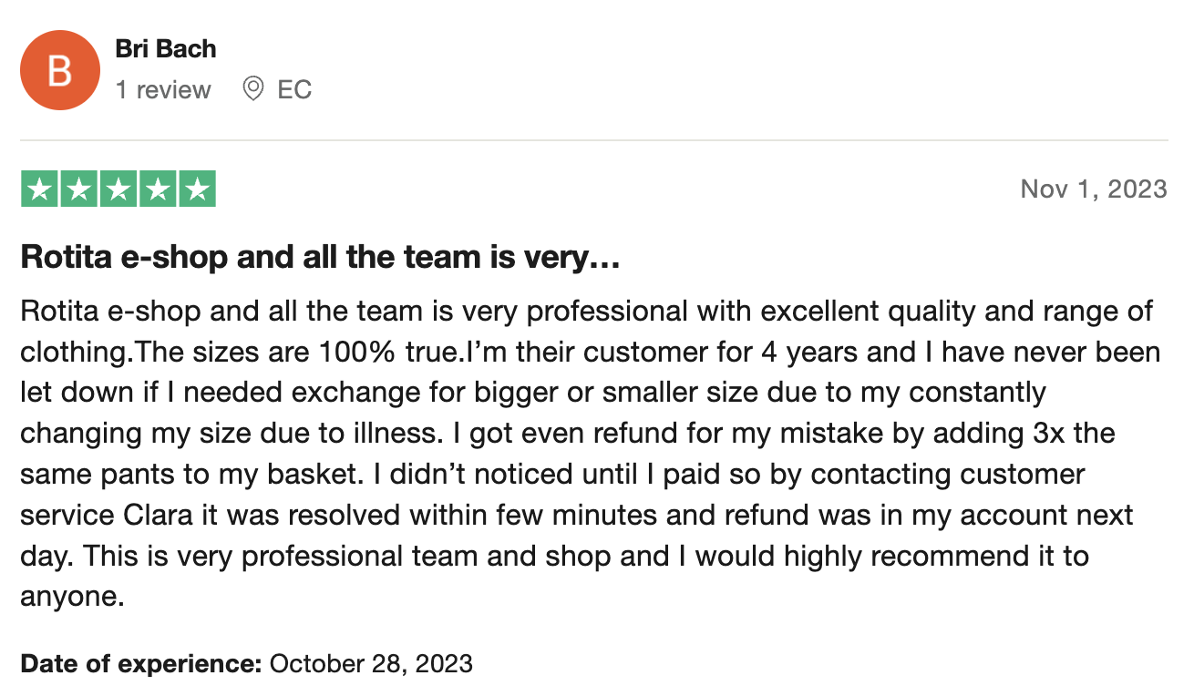Select the fourth green rating star
Viewport: 1194px width, 696px height.
point(157,189)
